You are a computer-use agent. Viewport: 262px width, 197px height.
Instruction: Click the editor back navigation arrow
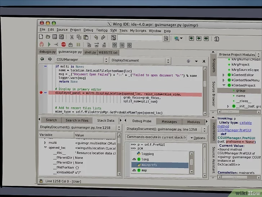click(x=42, y=59)
